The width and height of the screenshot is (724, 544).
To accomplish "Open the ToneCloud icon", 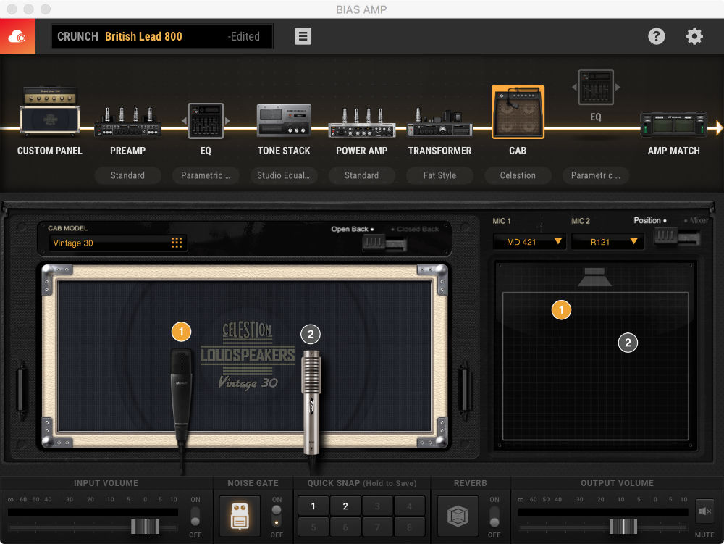I will [17, 37].
